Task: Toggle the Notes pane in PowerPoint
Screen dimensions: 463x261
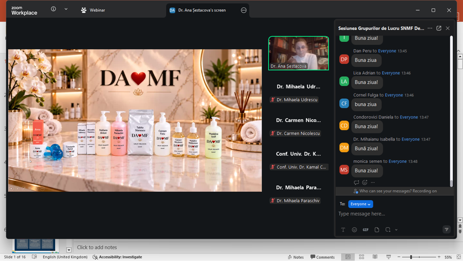Action: click(x=296, y=257)
